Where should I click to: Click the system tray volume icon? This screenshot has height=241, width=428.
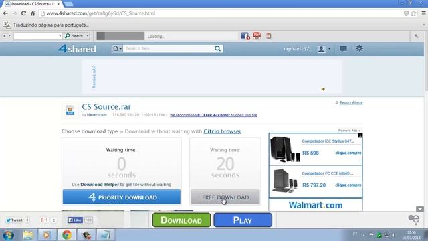394,235
